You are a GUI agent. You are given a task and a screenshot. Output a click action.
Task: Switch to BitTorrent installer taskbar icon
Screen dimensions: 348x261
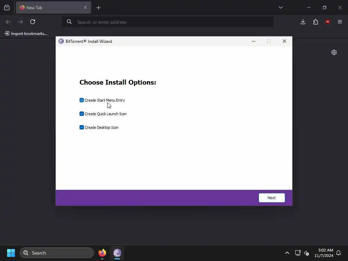(117, 253)
